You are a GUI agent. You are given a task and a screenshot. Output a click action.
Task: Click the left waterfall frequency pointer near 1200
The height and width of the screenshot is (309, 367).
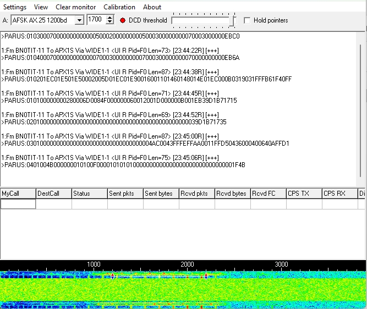pos(112,276)
